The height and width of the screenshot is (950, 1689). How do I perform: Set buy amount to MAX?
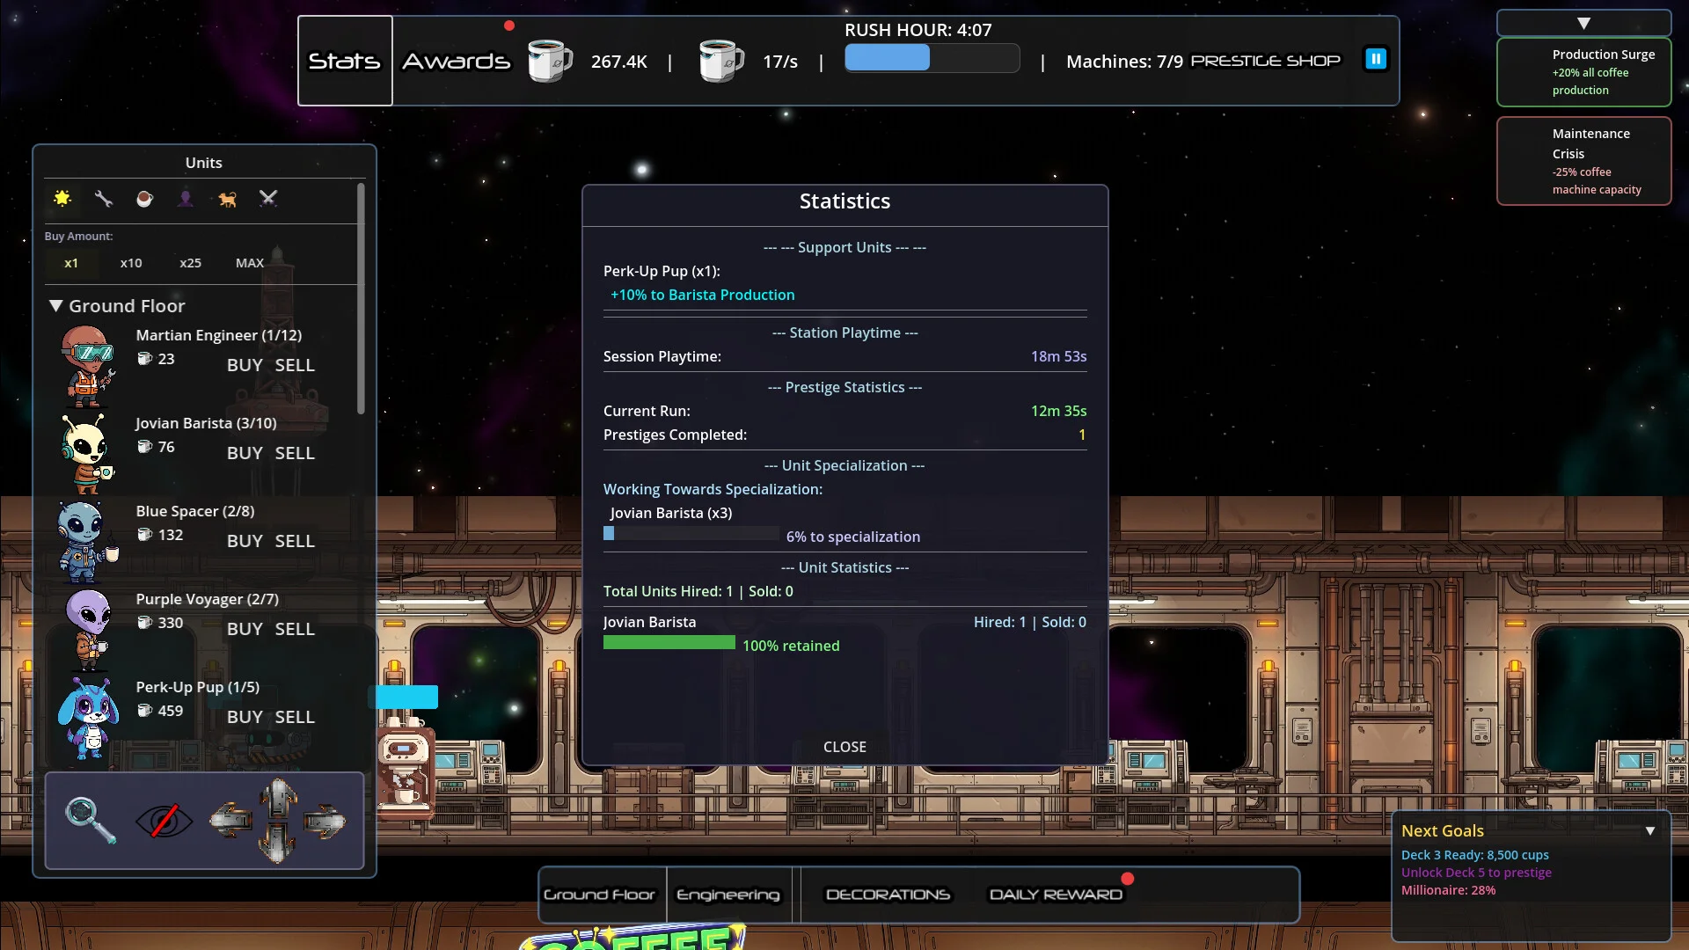(249, 263)
